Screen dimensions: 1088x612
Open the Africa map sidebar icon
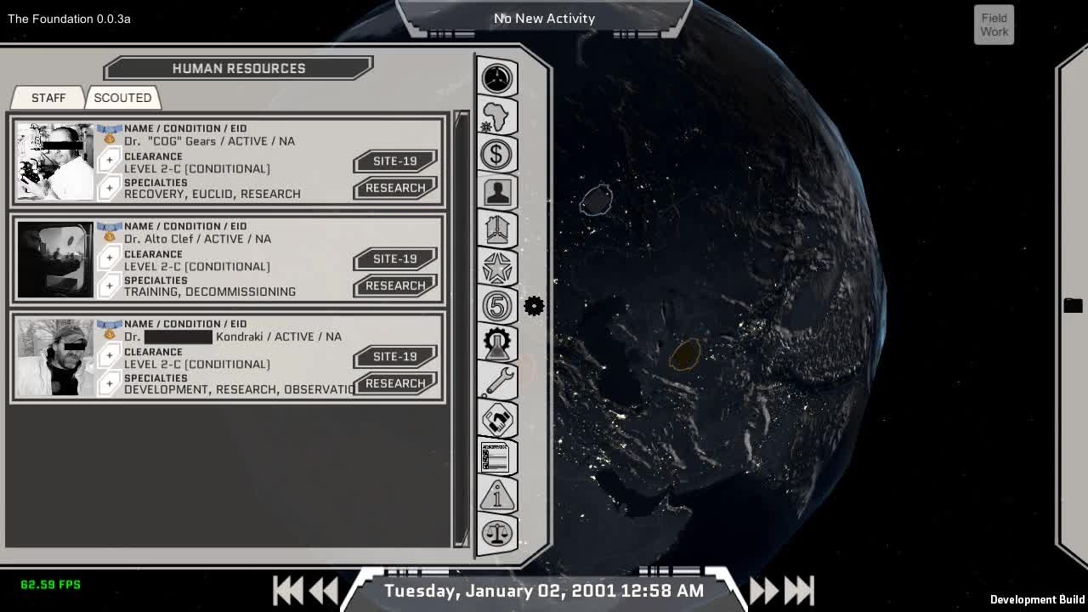tap(497, 116)
